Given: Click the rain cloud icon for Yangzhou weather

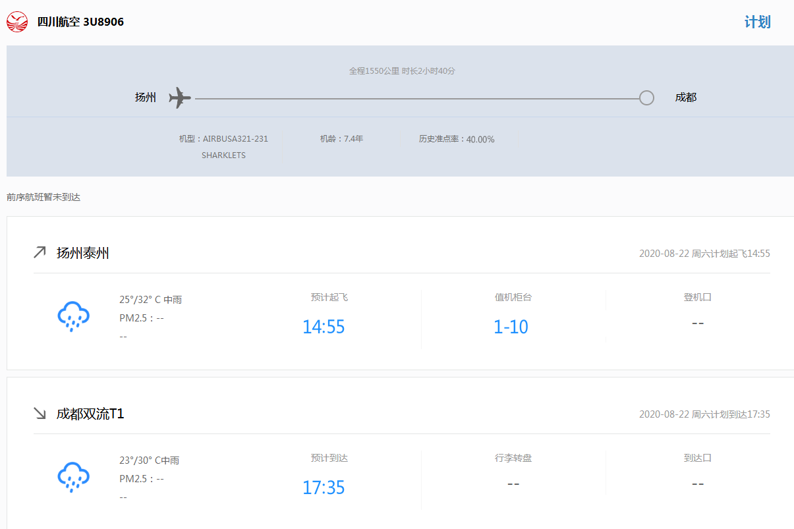Looking at the screenshot, I should 73,316.
